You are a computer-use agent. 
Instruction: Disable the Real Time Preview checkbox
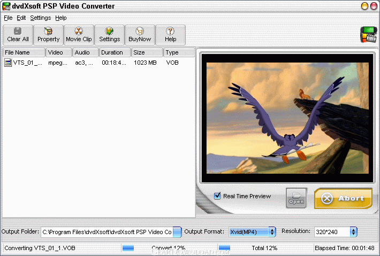(x=217, y=196)
